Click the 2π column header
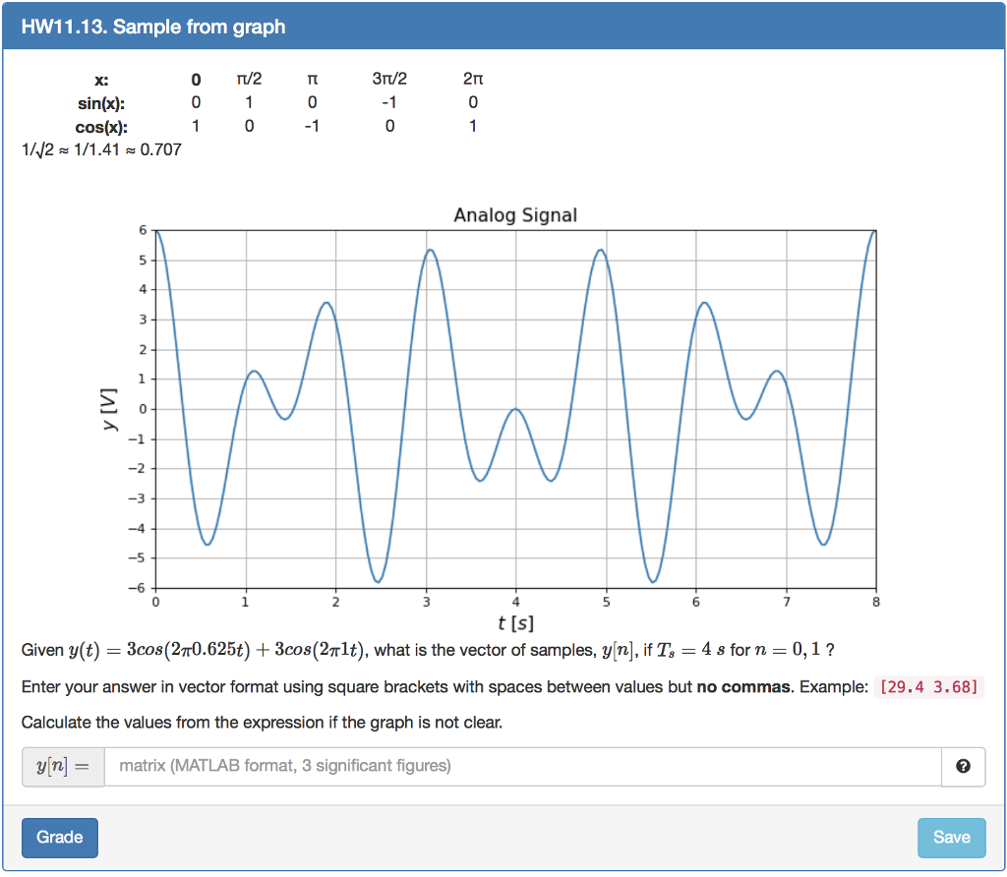The image size is (1007, 877). click(x=473, y=79)
